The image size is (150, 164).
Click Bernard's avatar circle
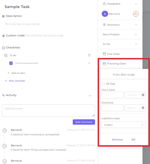pyautogui.click(x=105, y=14)
